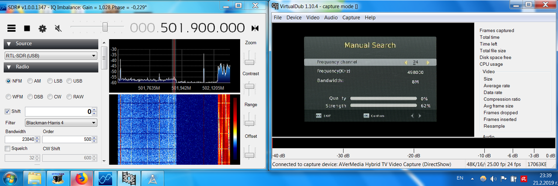This screenshot has height=186, width=558.
Task: Mute audio with the speaker icon
Action: click(x=58, y=28)
